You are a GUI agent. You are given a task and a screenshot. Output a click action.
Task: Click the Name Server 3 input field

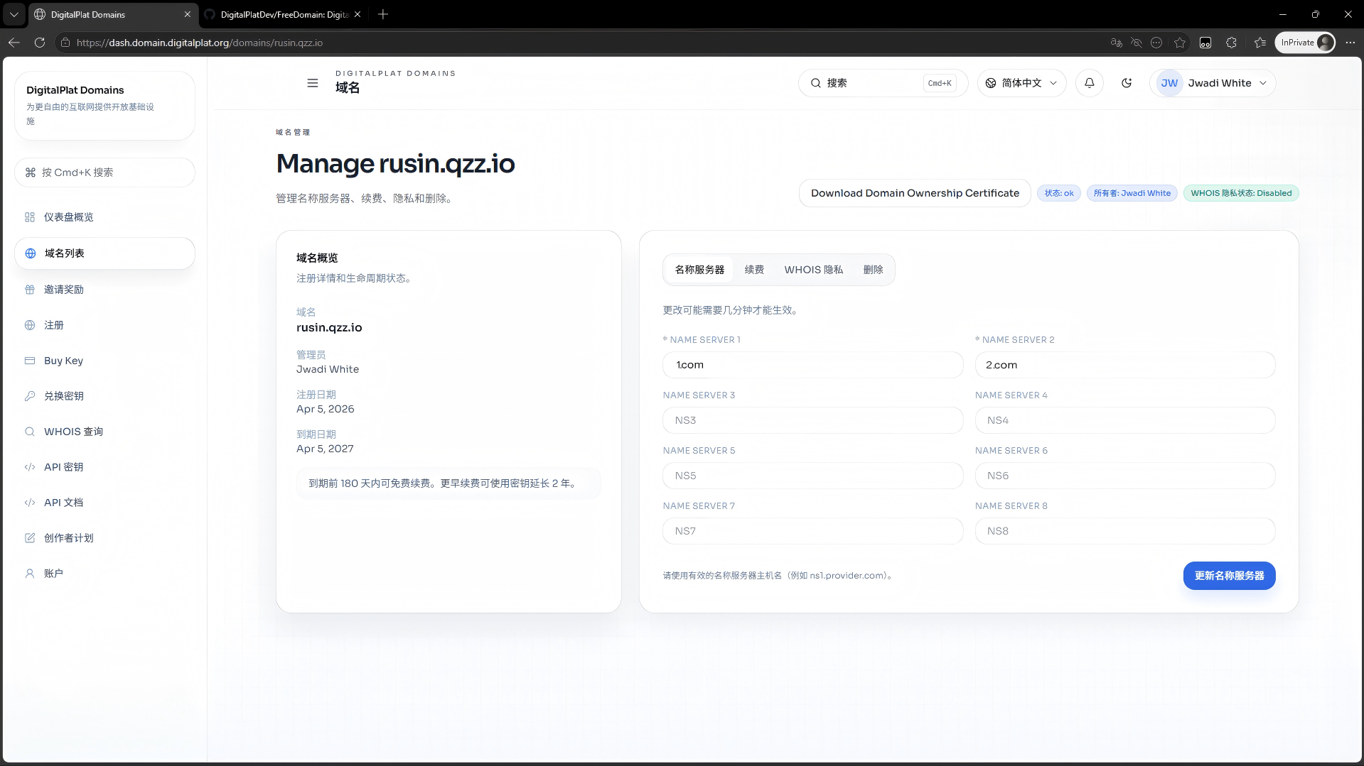click(812, 420)
